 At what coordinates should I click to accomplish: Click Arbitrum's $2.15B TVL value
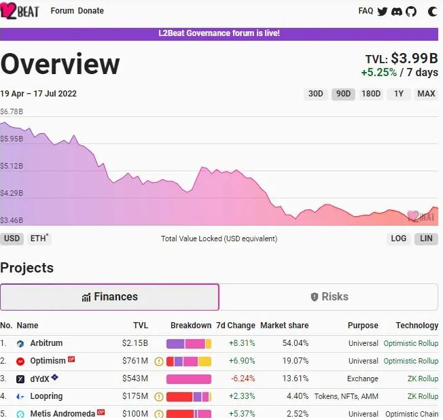[135, 343]
